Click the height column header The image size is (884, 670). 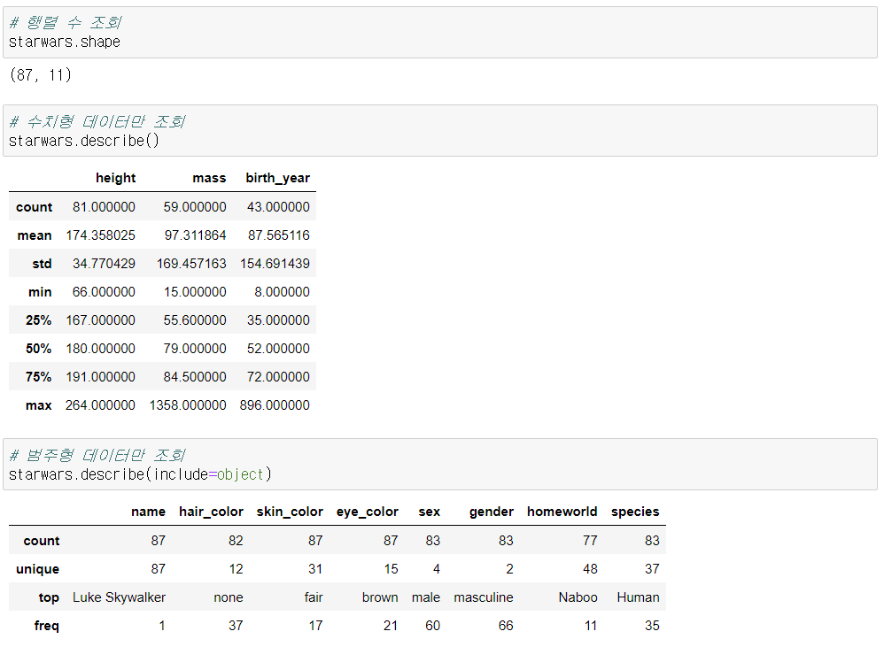115,178
